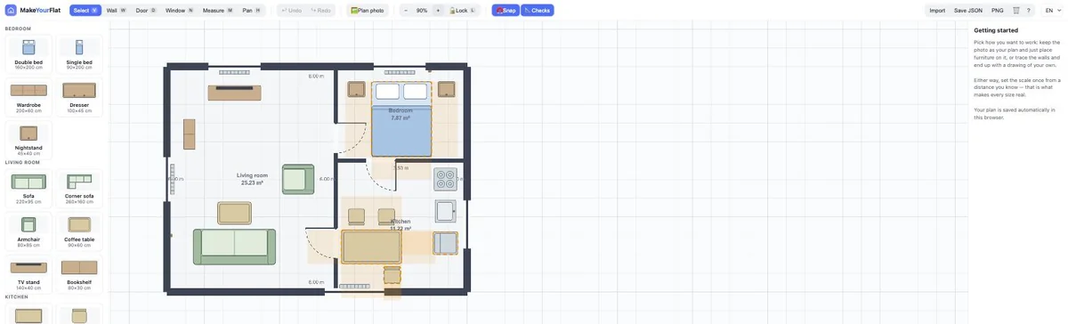Select the Armchair furniture item
The height and width of the screenshot is (324, 1068).
pyautogui.click(x=28, y=231)
